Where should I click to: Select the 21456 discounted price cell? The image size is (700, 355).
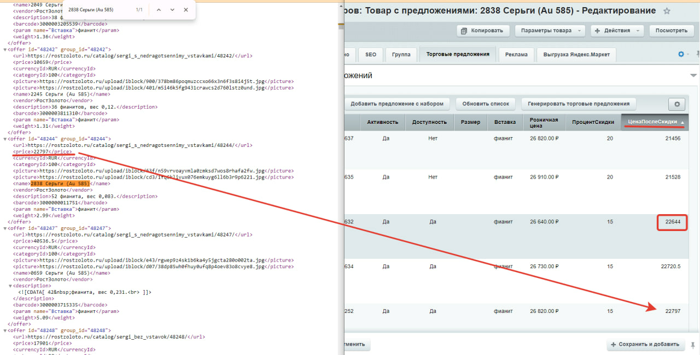point(673,139)
